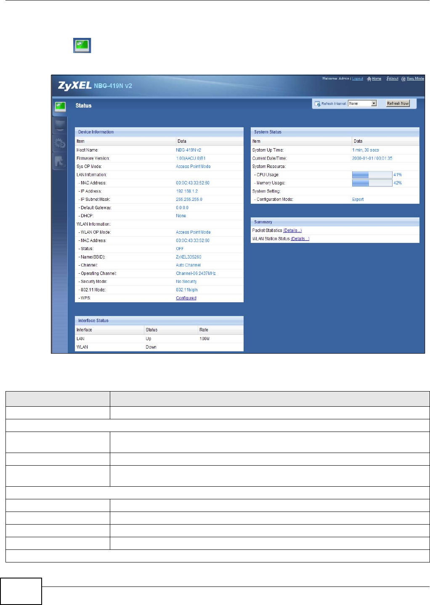Click the NBG-419N v2 model title

click(x=113, y=86)
